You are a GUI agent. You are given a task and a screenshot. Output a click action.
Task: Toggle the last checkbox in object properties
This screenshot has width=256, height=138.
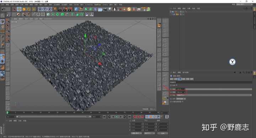click(182, 102)
